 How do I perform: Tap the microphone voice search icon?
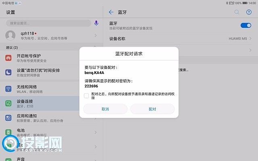[96, 23]
